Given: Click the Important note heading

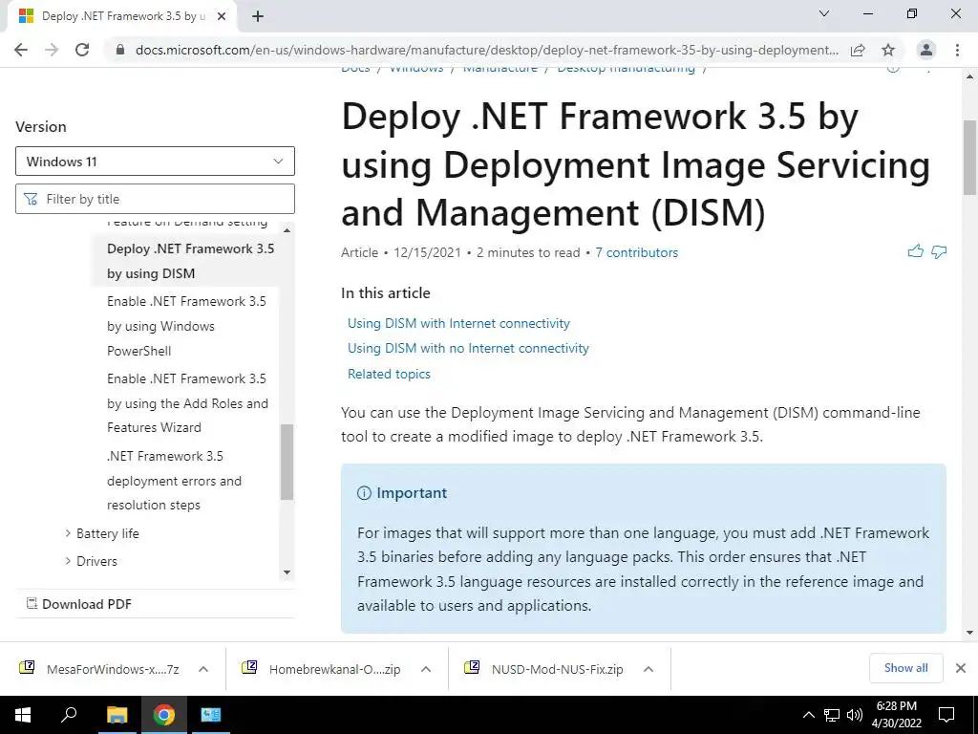Looking at the screenshot, I should coord(412,492).
